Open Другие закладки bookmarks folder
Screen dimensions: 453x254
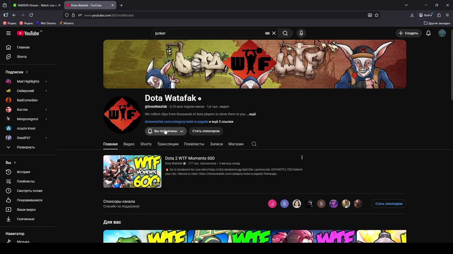tap(437, 23)
